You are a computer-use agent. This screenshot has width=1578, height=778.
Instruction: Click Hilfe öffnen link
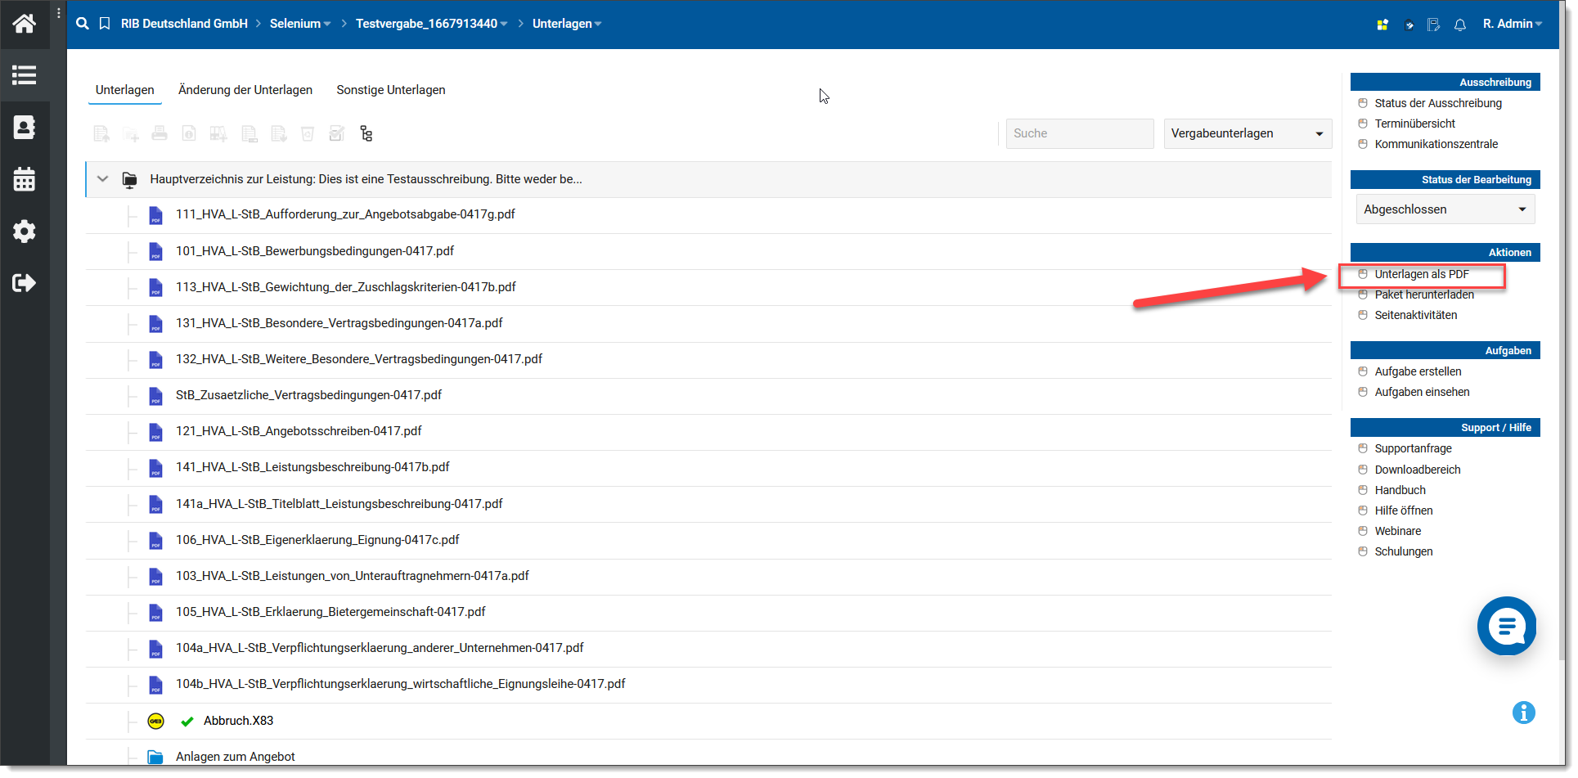1404,510
